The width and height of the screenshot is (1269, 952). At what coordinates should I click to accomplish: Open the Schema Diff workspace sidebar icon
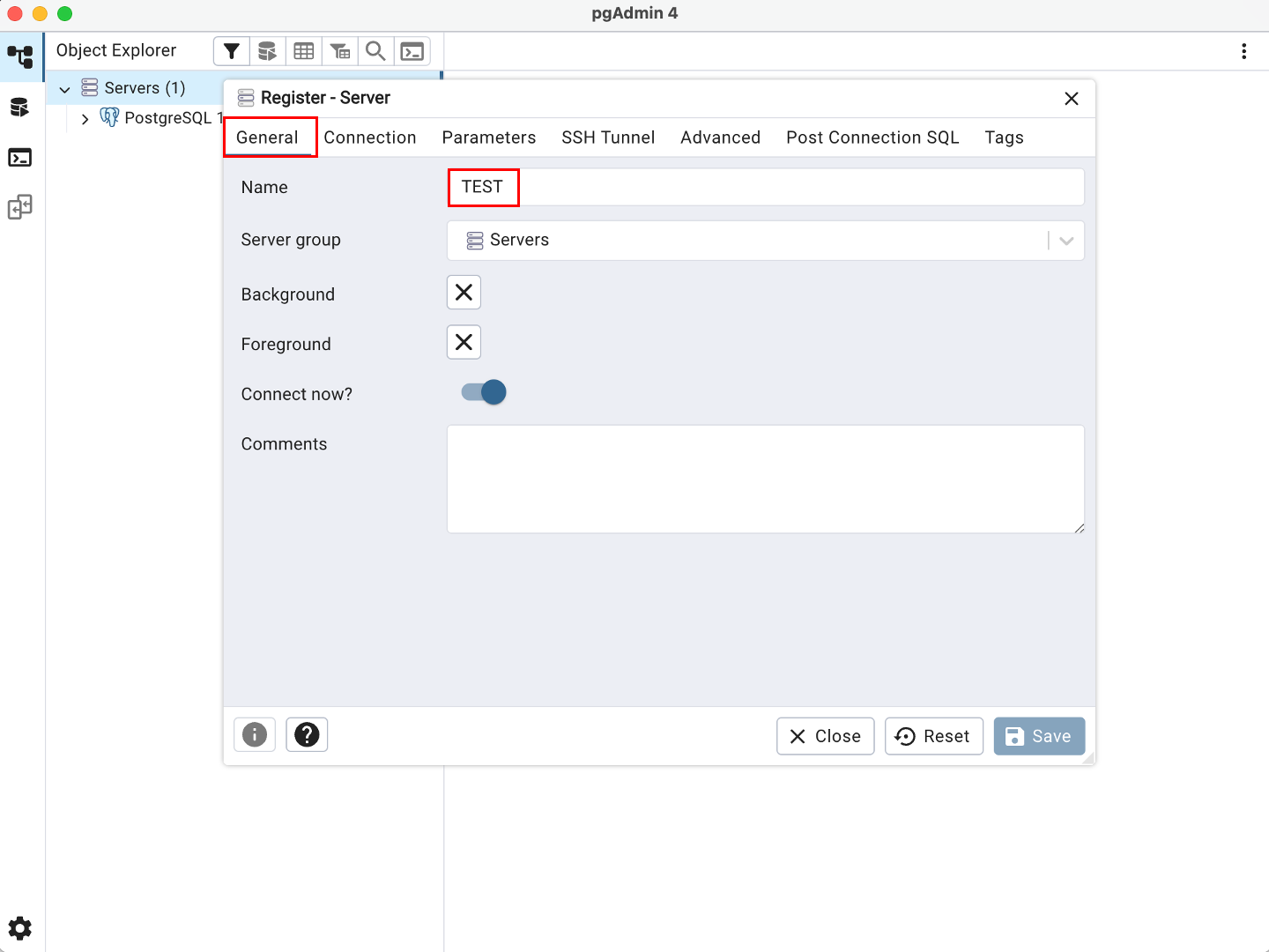(19, 207)
